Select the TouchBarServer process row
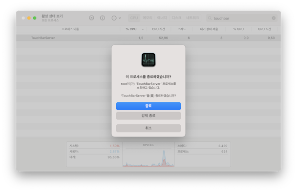 (148, 38)
